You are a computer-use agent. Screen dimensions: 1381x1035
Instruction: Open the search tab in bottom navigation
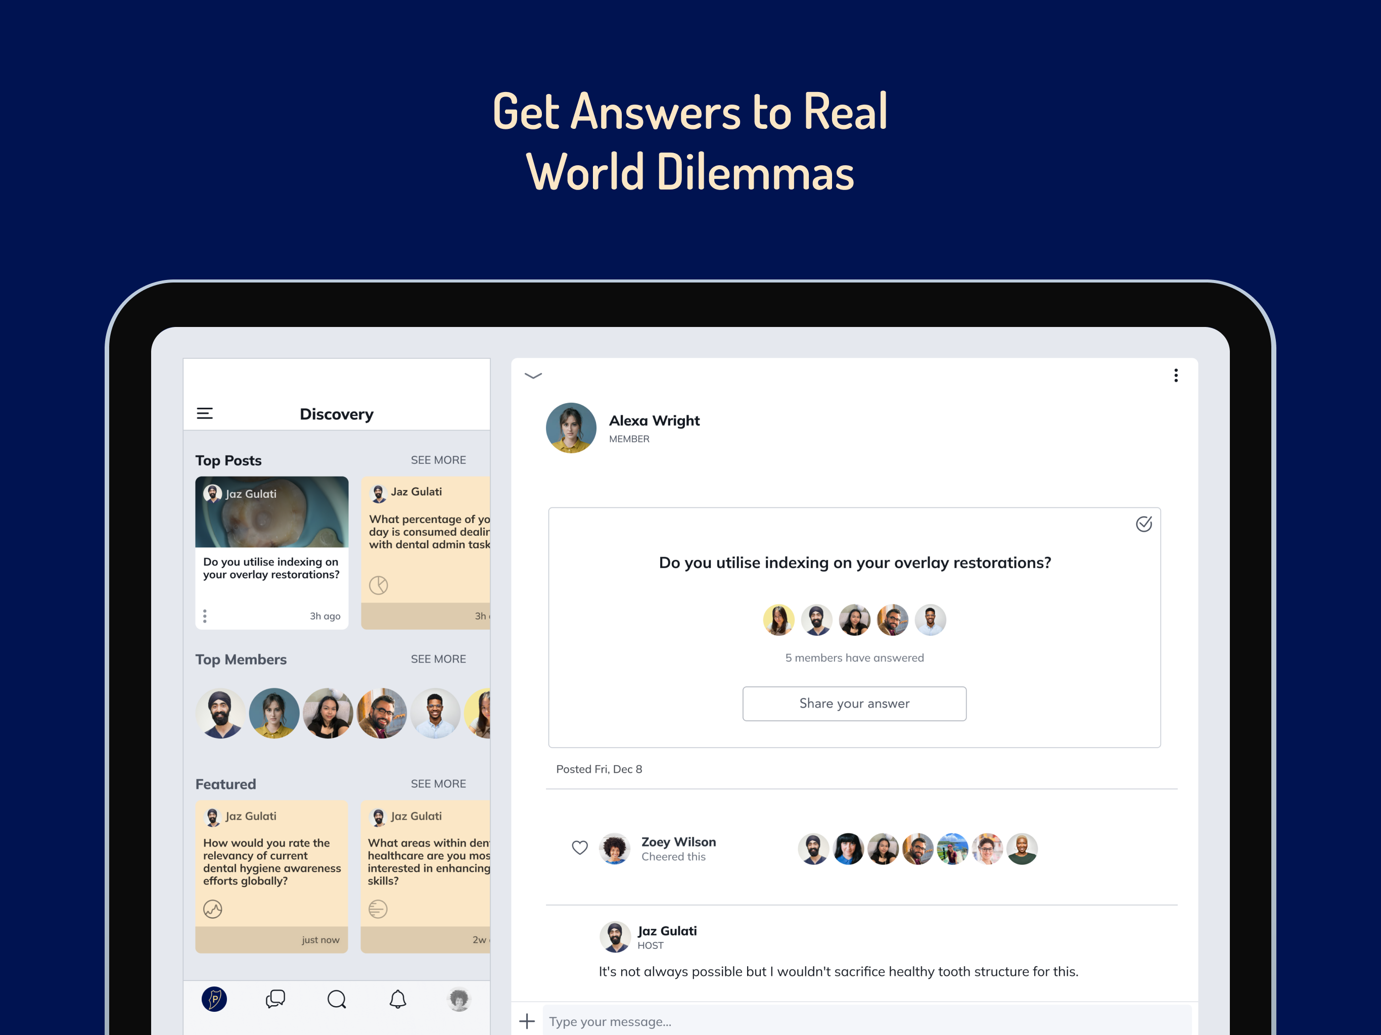click(x=337, y=999)
